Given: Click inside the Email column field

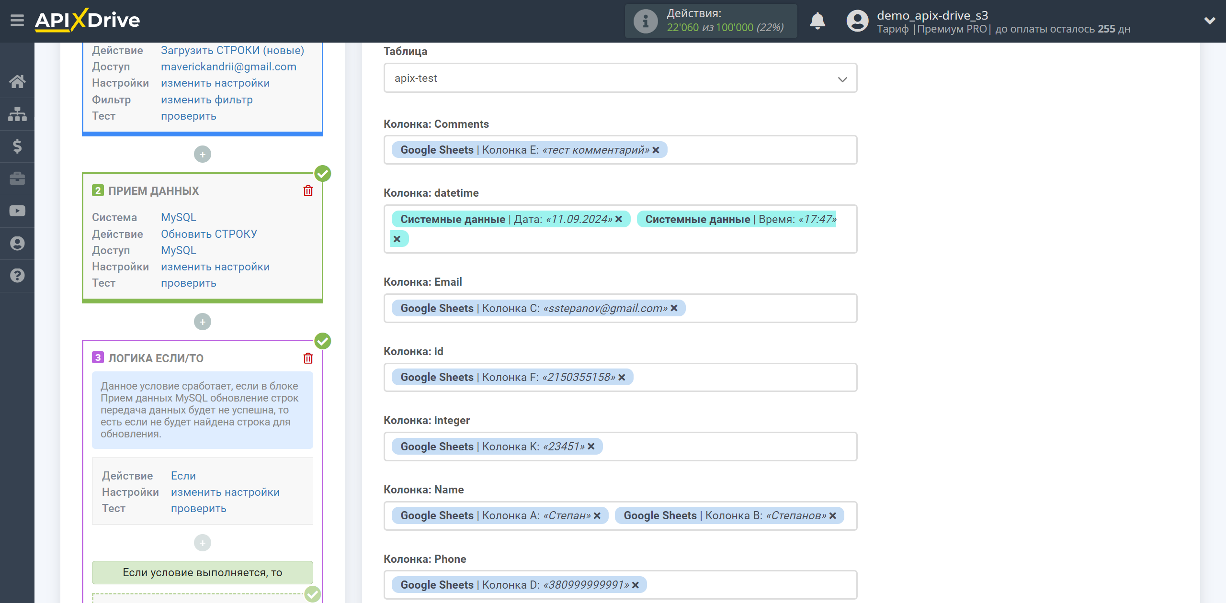Looking at the screenshot, I should coord(620,308).
